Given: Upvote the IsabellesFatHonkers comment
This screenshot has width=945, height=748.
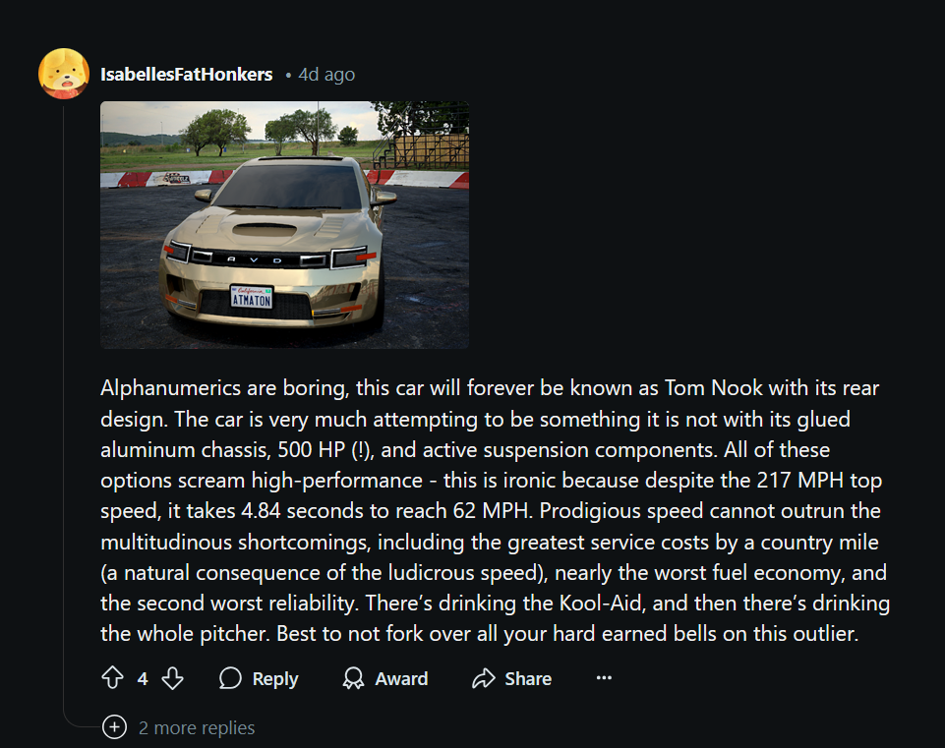Looking at the screenshot, I should (x=112, y=678).
